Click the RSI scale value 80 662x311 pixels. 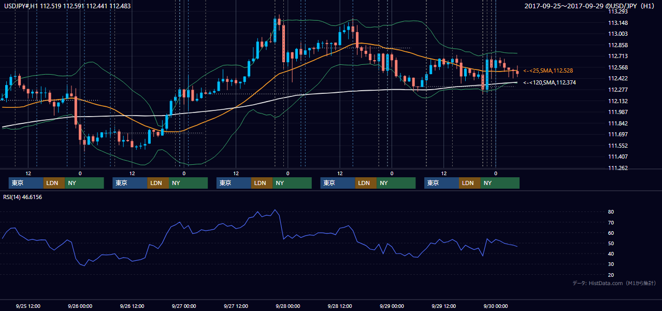click(x=611, y=212)
